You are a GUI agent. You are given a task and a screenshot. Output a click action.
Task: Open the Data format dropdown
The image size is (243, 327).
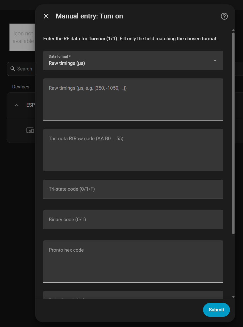click(x=133, y=60)
